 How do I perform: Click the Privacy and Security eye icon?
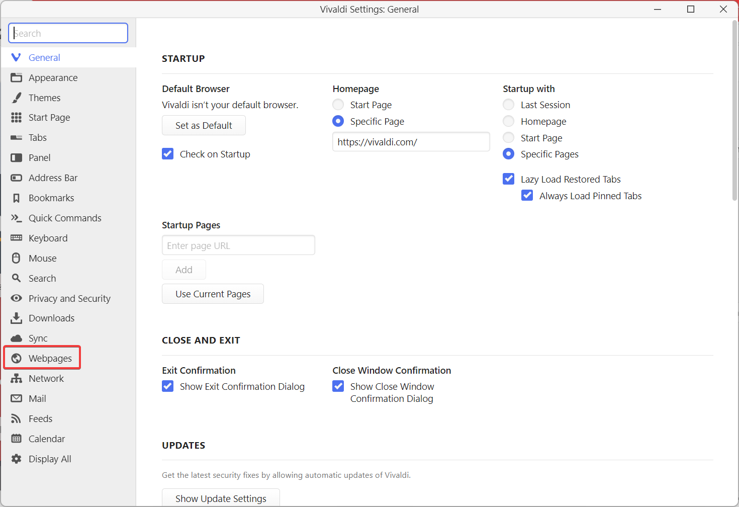pyautogui.click(x=16, y=298)
